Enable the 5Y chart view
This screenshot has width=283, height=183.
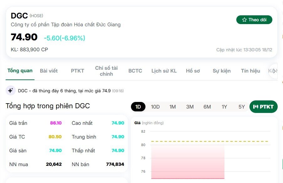[241, 107]
